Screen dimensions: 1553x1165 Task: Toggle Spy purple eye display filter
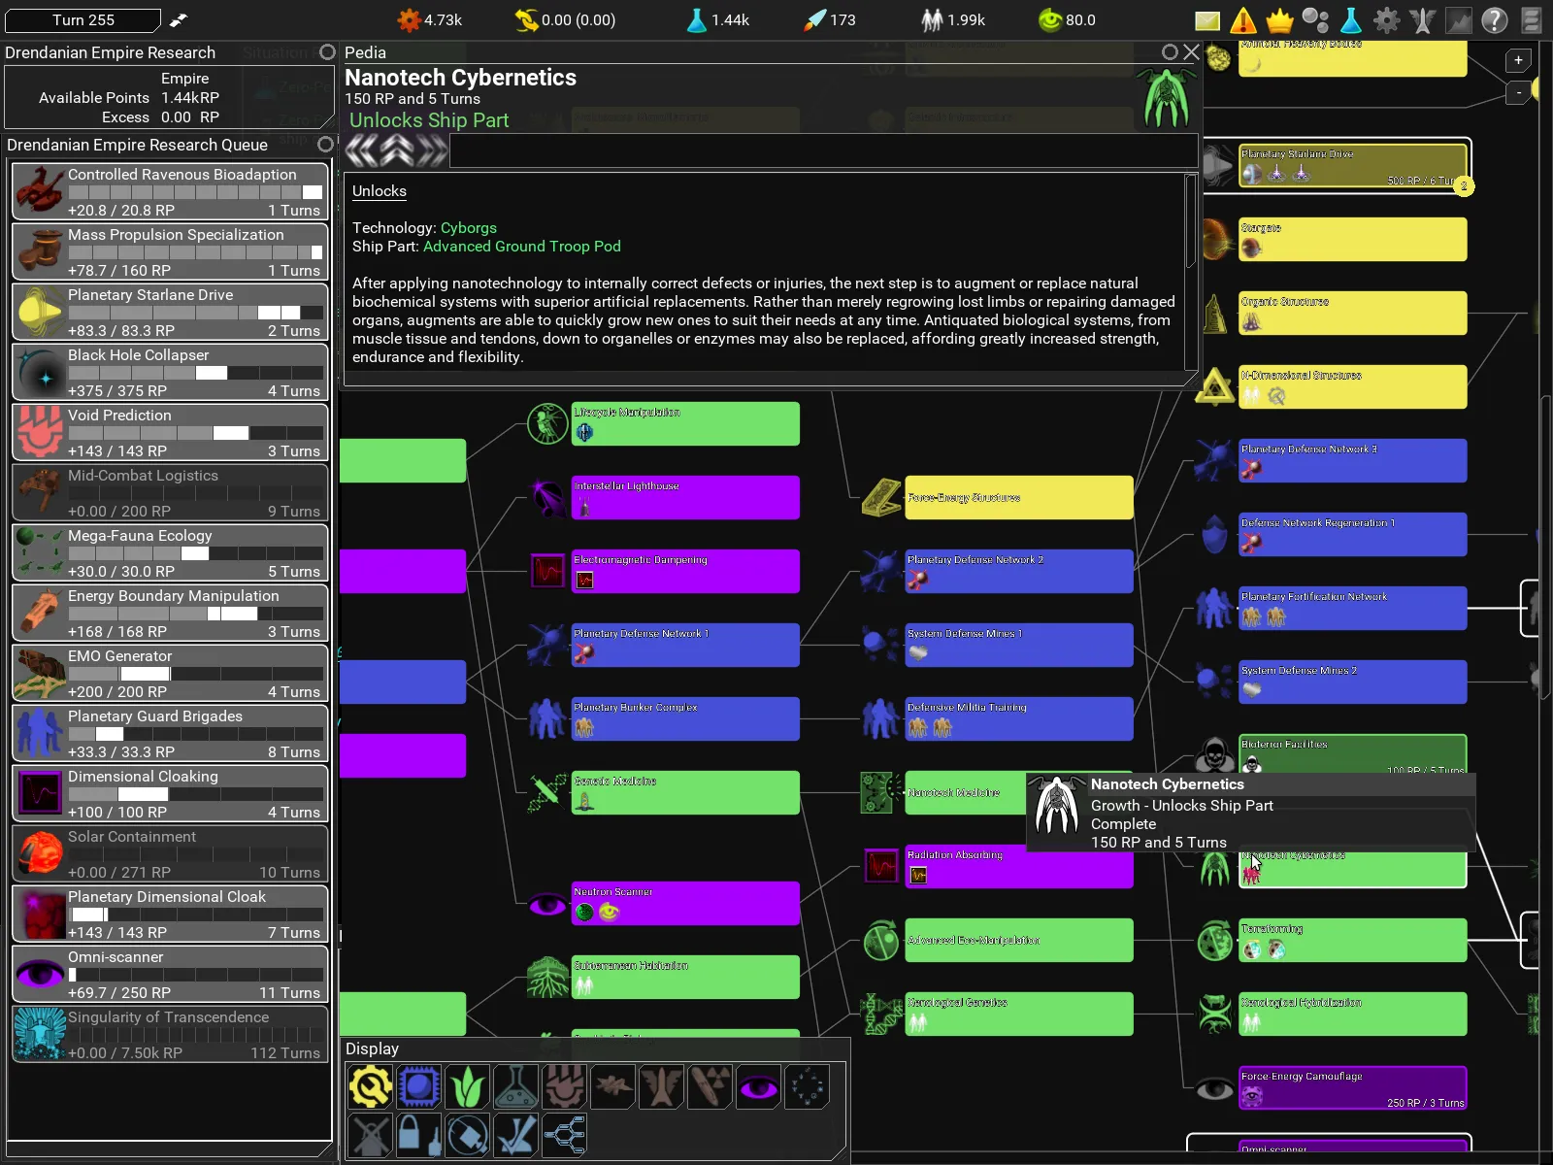point(758,1086)
